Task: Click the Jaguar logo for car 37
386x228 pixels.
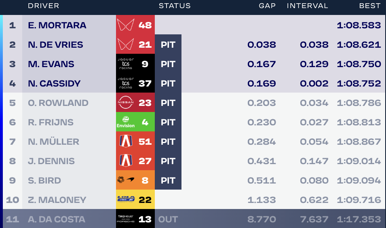Action: tap(126, 83)
